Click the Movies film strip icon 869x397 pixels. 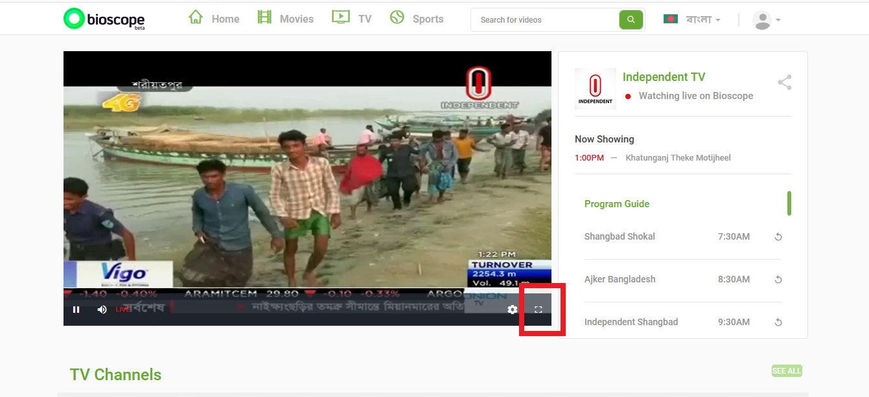tap(264, 17)
